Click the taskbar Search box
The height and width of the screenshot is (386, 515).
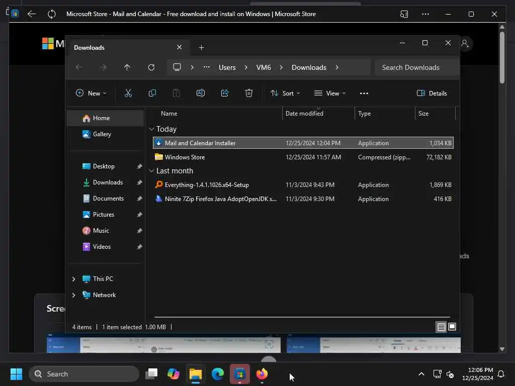pos(84,374)
